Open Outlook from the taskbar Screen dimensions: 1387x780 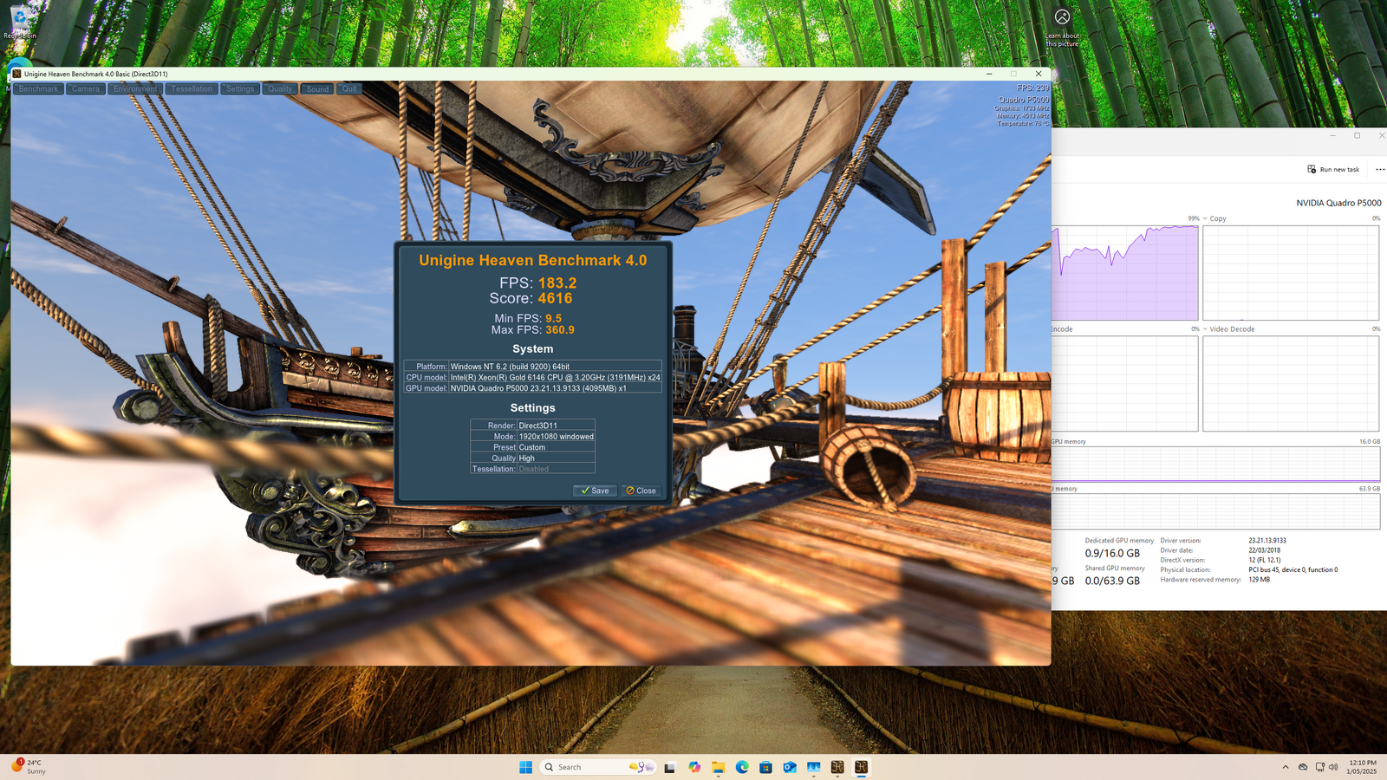point(790,767)
